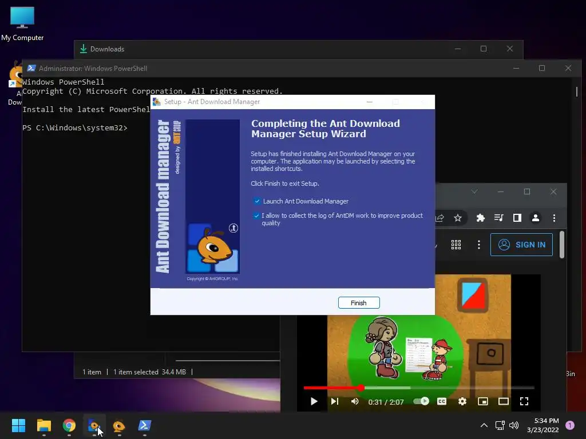The width and height of the screenshot is (586, 439).
Task: Open Chrome Extensions puzzle icon
Action: 480,218
